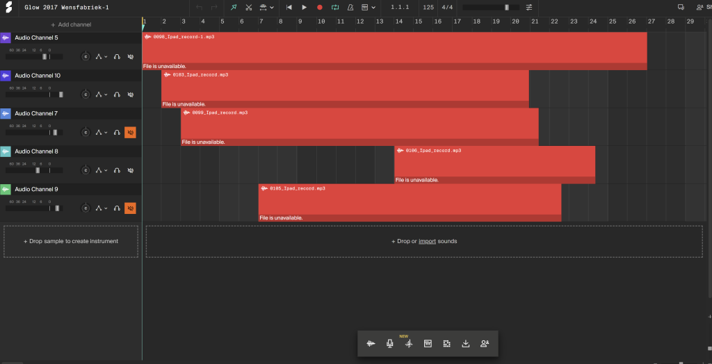Open the microphone recording tool in bottom toolbar
This screenshot has height=364, width=712.
(390, 343)
